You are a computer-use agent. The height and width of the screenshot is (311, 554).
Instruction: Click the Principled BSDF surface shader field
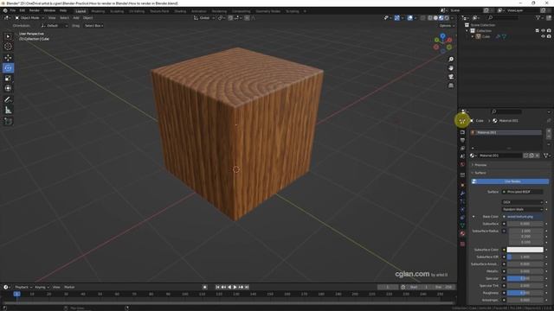(522, 192)
